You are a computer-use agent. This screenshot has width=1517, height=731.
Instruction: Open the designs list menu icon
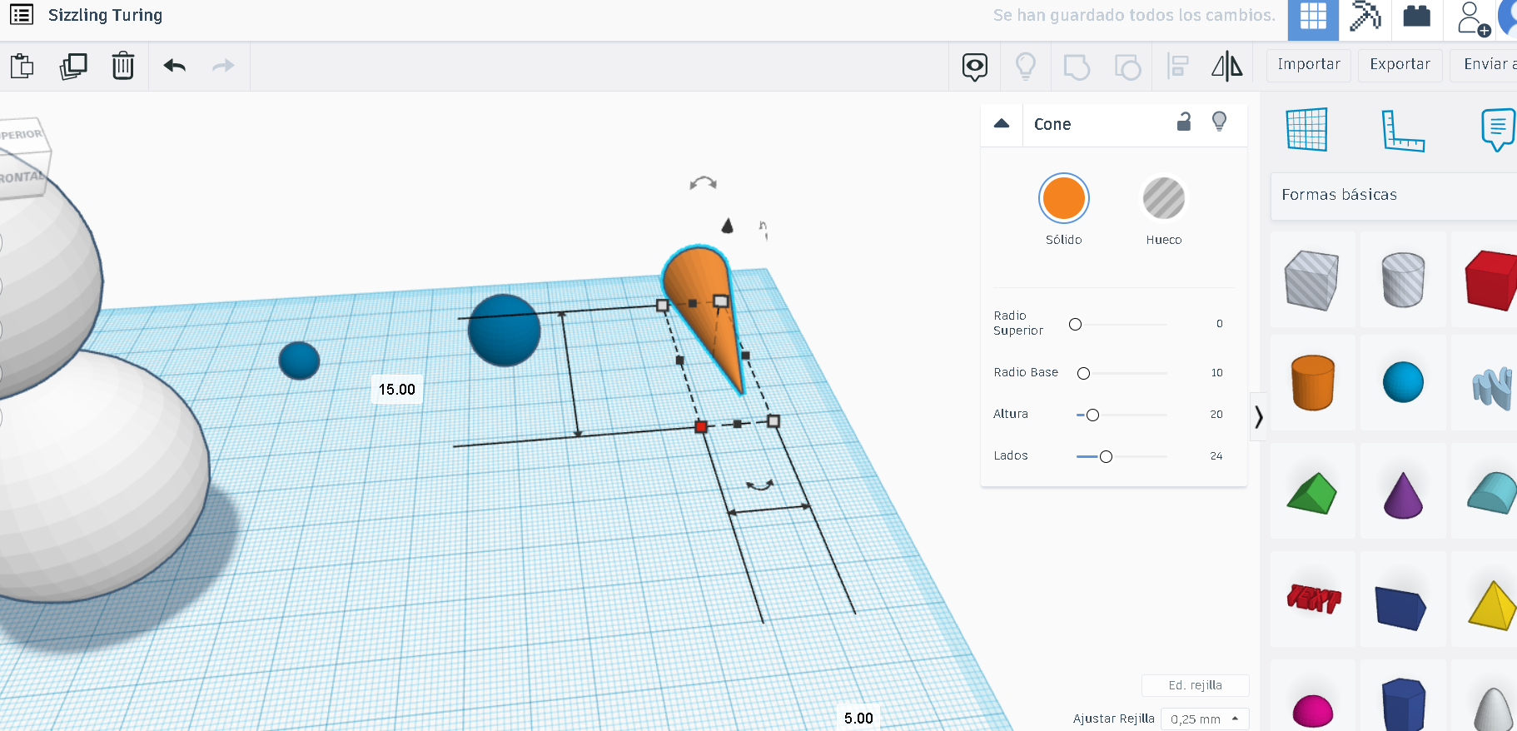[22, 15]
